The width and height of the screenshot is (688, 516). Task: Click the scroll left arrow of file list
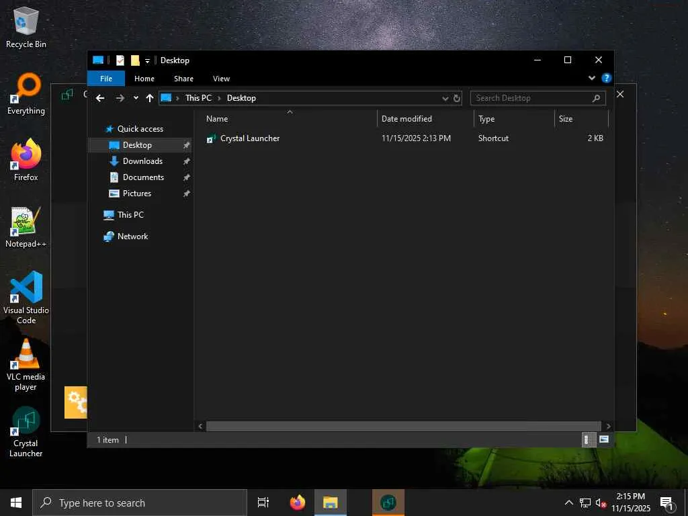click(200, 426)
